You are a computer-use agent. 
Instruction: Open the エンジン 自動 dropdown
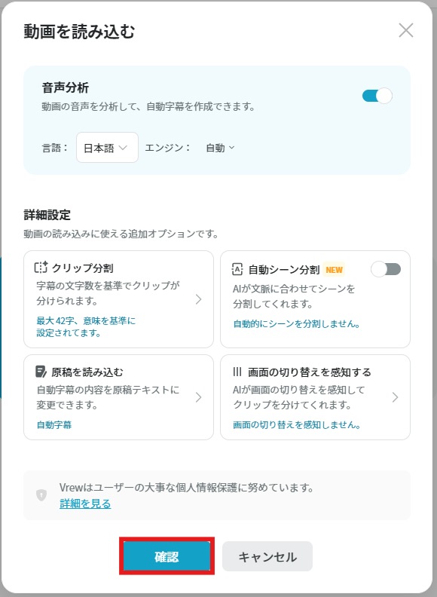tap(220, 148)
